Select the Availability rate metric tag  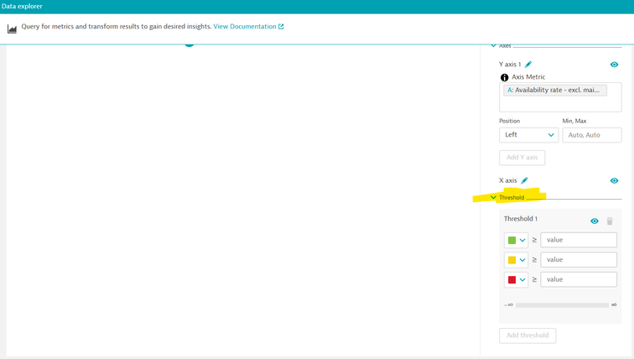tap(555, 91)
